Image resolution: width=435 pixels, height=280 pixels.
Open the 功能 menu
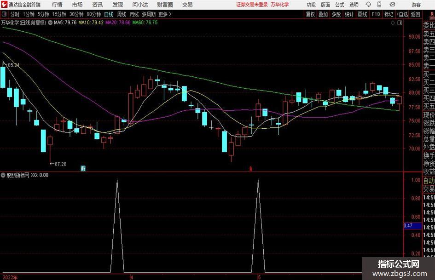(x=311, y=5)
